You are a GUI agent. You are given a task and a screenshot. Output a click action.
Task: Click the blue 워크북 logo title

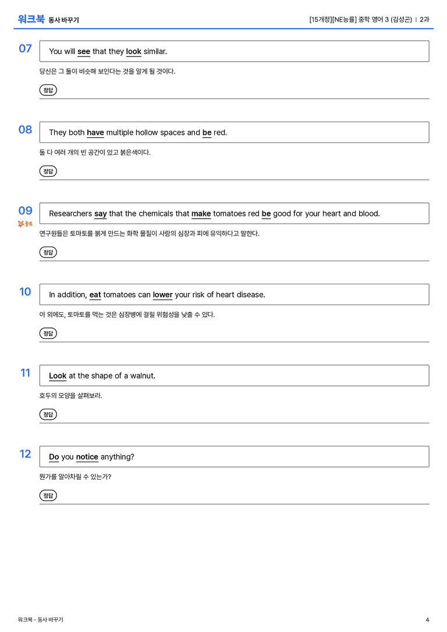point(31,19)
